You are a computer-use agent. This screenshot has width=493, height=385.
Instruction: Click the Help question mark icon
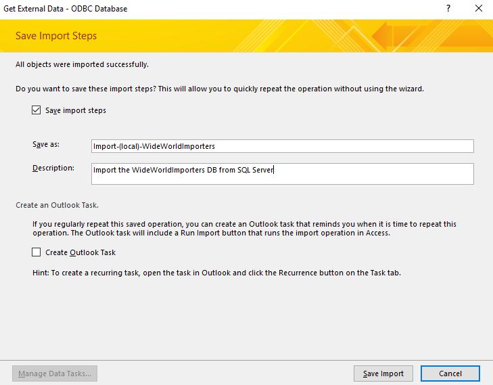pyautogui.click(x=448, y=9)
